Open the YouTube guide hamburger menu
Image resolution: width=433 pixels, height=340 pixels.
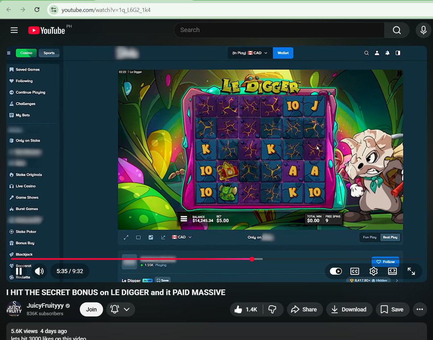point(14,30)
